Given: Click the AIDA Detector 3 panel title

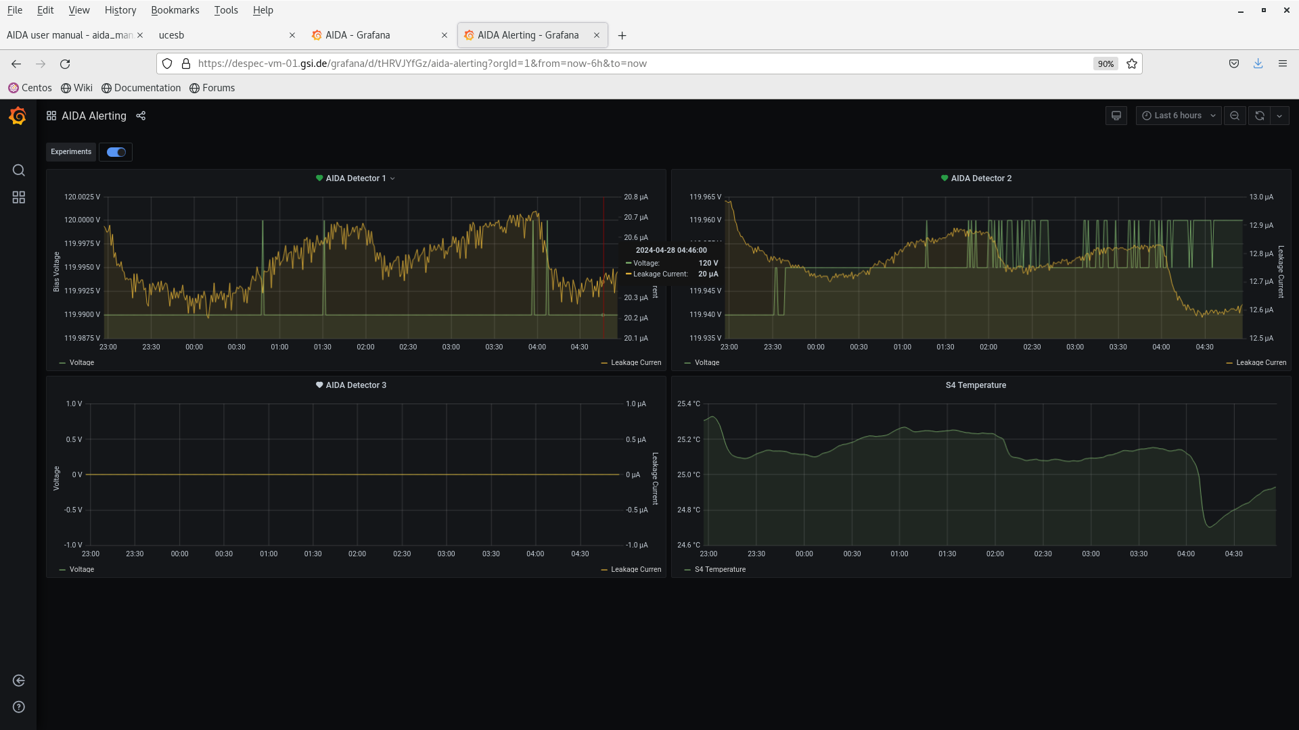Looking at the screenshot, I should pyautogui.click(x=356, y=385).
